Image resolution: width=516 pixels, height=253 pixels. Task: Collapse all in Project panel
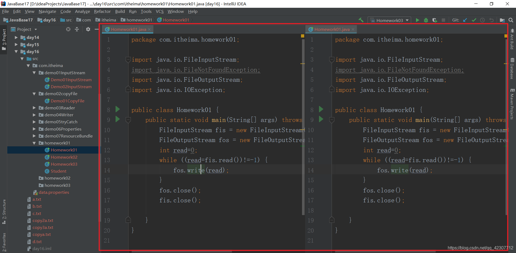(77, 29)
